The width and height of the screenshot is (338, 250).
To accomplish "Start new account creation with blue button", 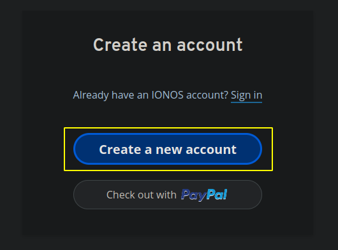I will coord(168,149).
